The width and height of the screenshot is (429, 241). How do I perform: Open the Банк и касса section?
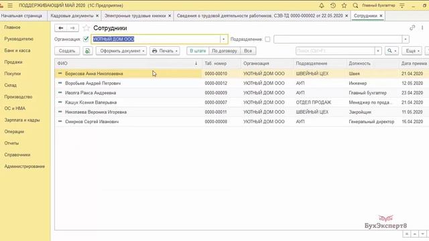pyautogui.click(x=17, y=51)
